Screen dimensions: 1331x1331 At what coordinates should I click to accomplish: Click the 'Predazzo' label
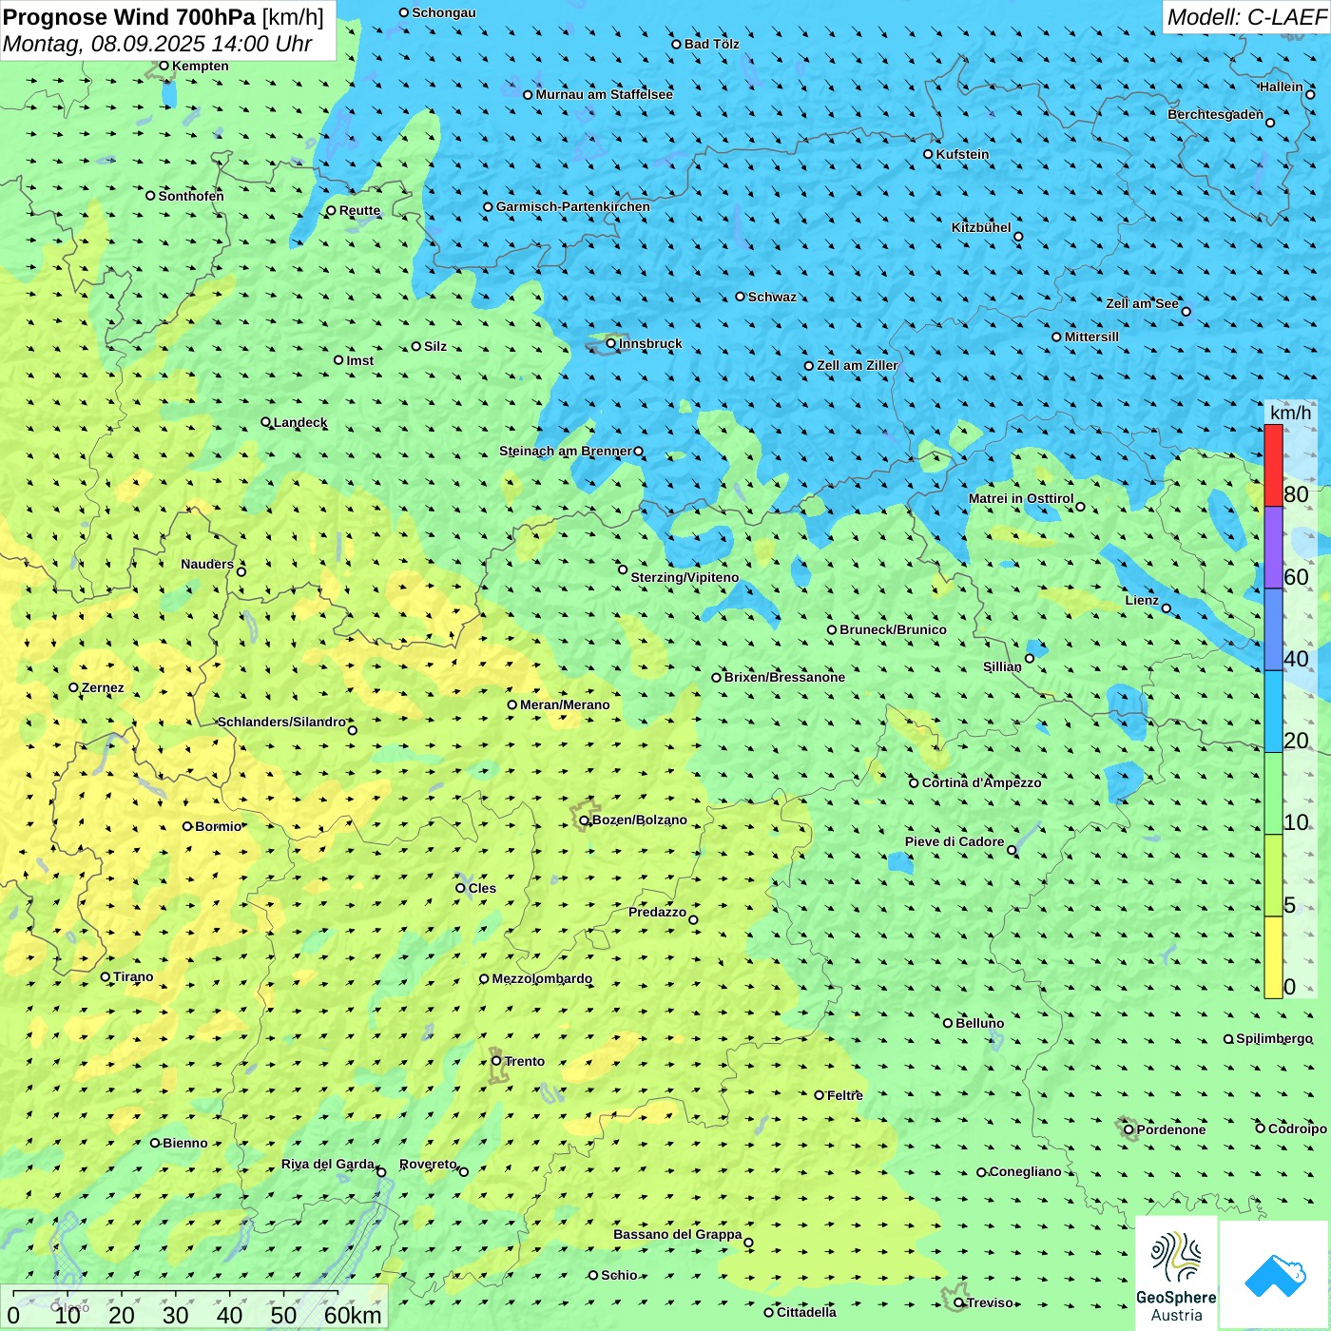657,912
